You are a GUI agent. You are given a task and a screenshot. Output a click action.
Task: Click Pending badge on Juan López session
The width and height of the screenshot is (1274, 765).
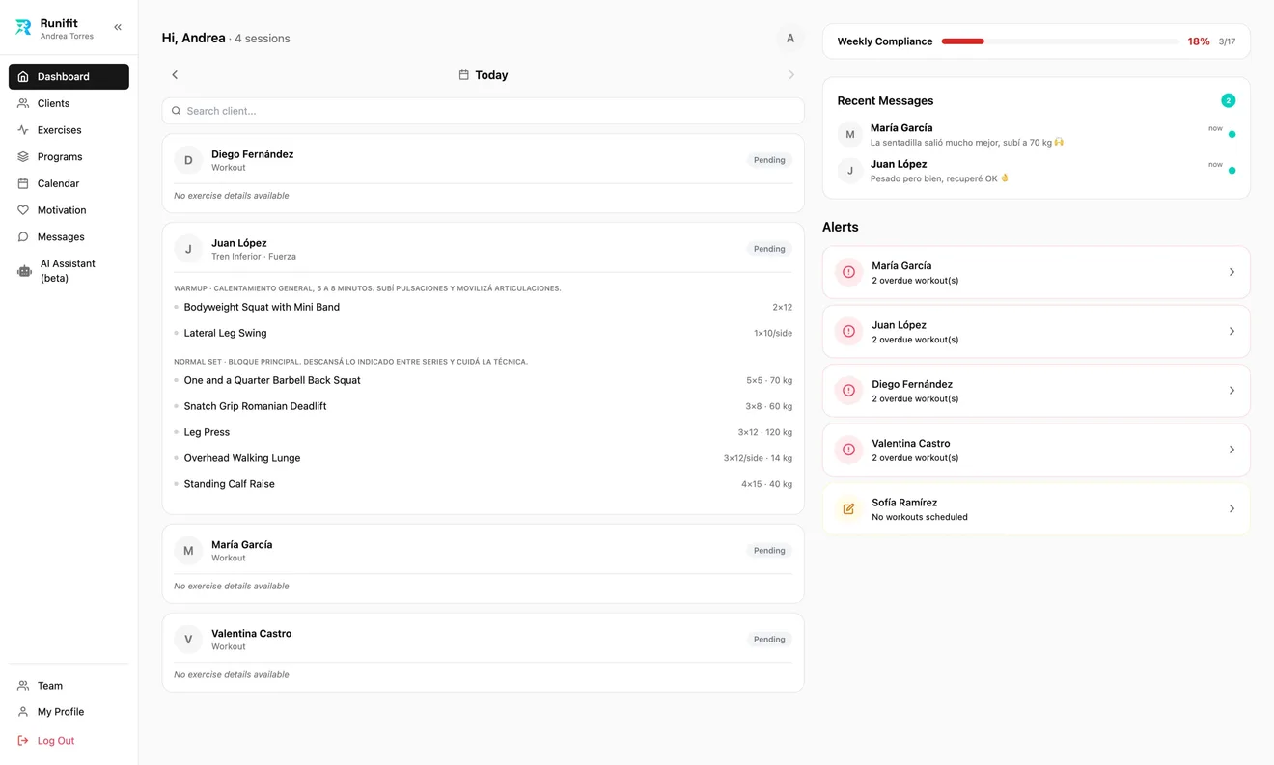(769, 249)
